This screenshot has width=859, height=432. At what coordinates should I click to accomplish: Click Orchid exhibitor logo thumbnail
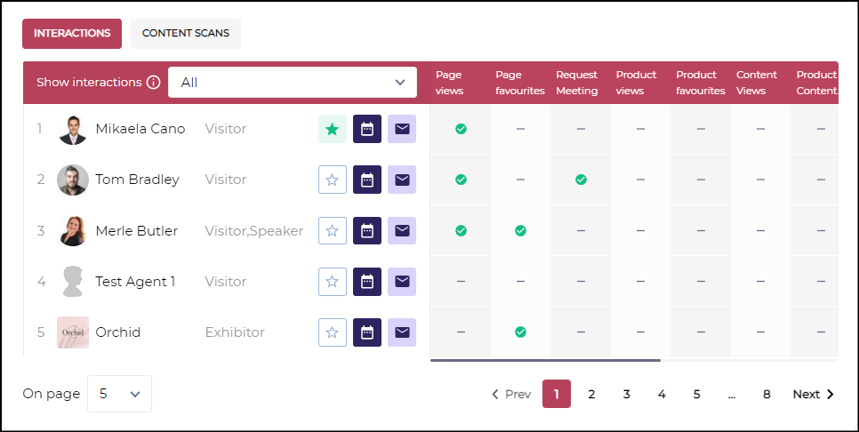pos(73,332)
